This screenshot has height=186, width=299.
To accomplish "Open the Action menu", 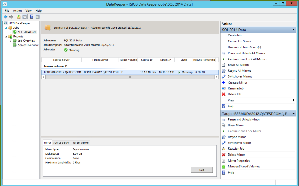I will point(17,11).
